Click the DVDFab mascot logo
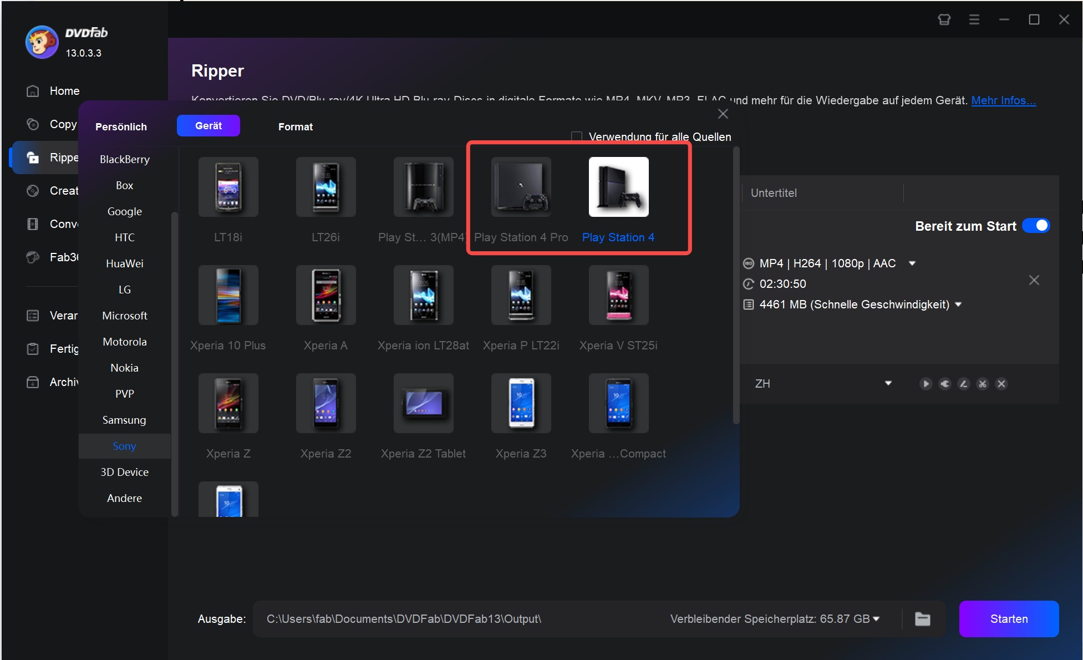1083x660 pixels. click(x=42, y=42)
